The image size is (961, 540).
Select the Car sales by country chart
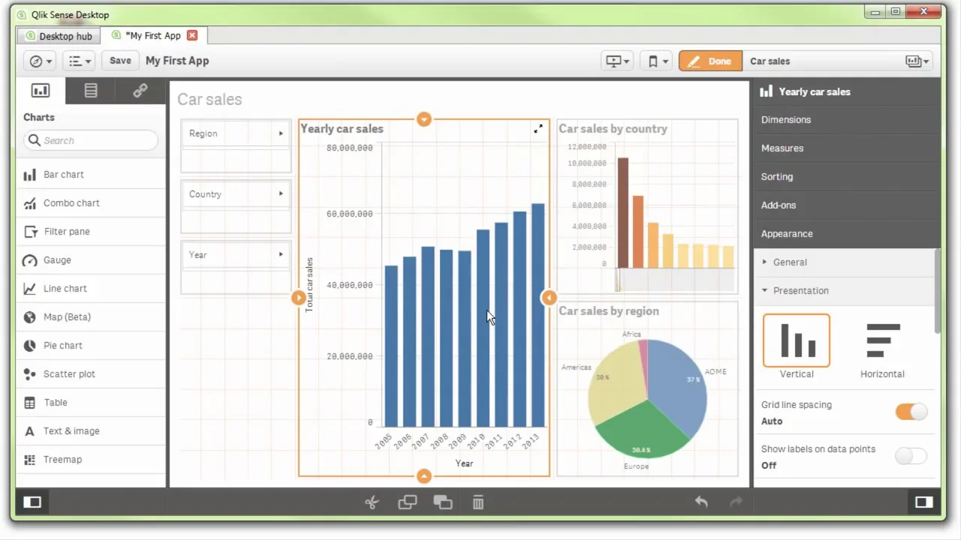pos(647,207)
